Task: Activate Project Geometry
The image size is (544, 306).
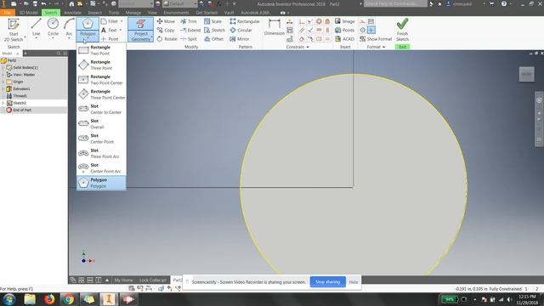Action: pos(140,30)
